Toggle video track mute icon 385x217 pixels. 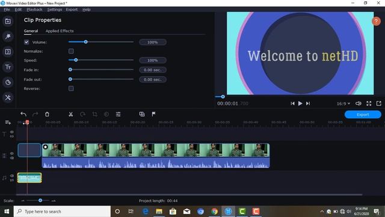click(12, 158)
